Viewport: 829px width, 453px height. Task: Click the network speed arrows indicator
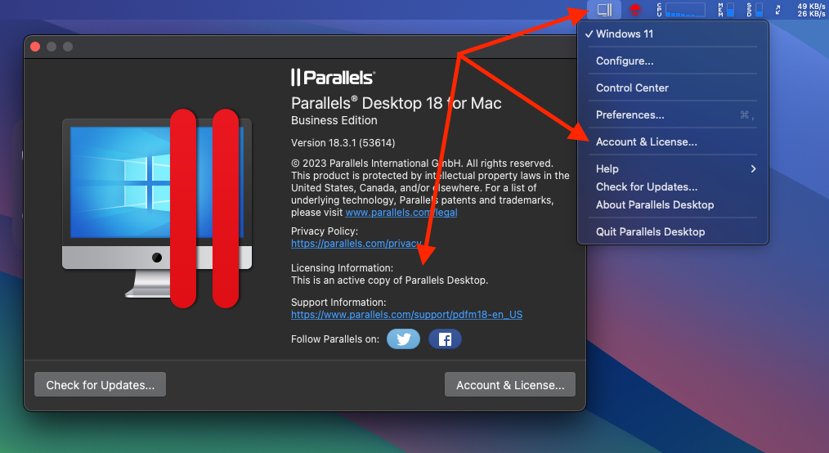click(x=778, y=10)
